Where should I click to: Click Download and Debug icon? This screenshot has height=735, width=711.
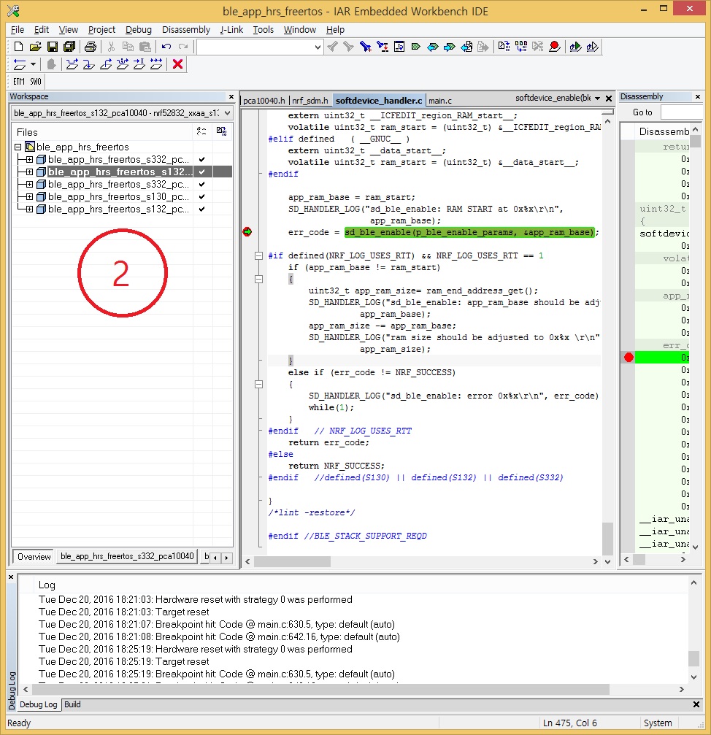click(x=575, y=47)
